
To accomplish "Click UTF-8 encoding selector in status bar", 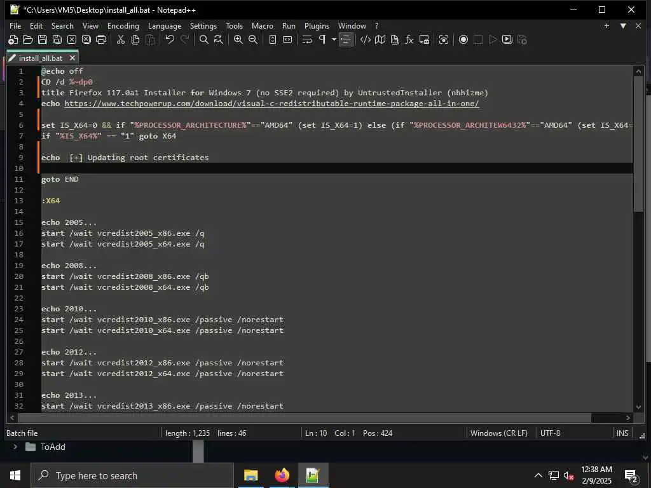I will click(550, 433).
